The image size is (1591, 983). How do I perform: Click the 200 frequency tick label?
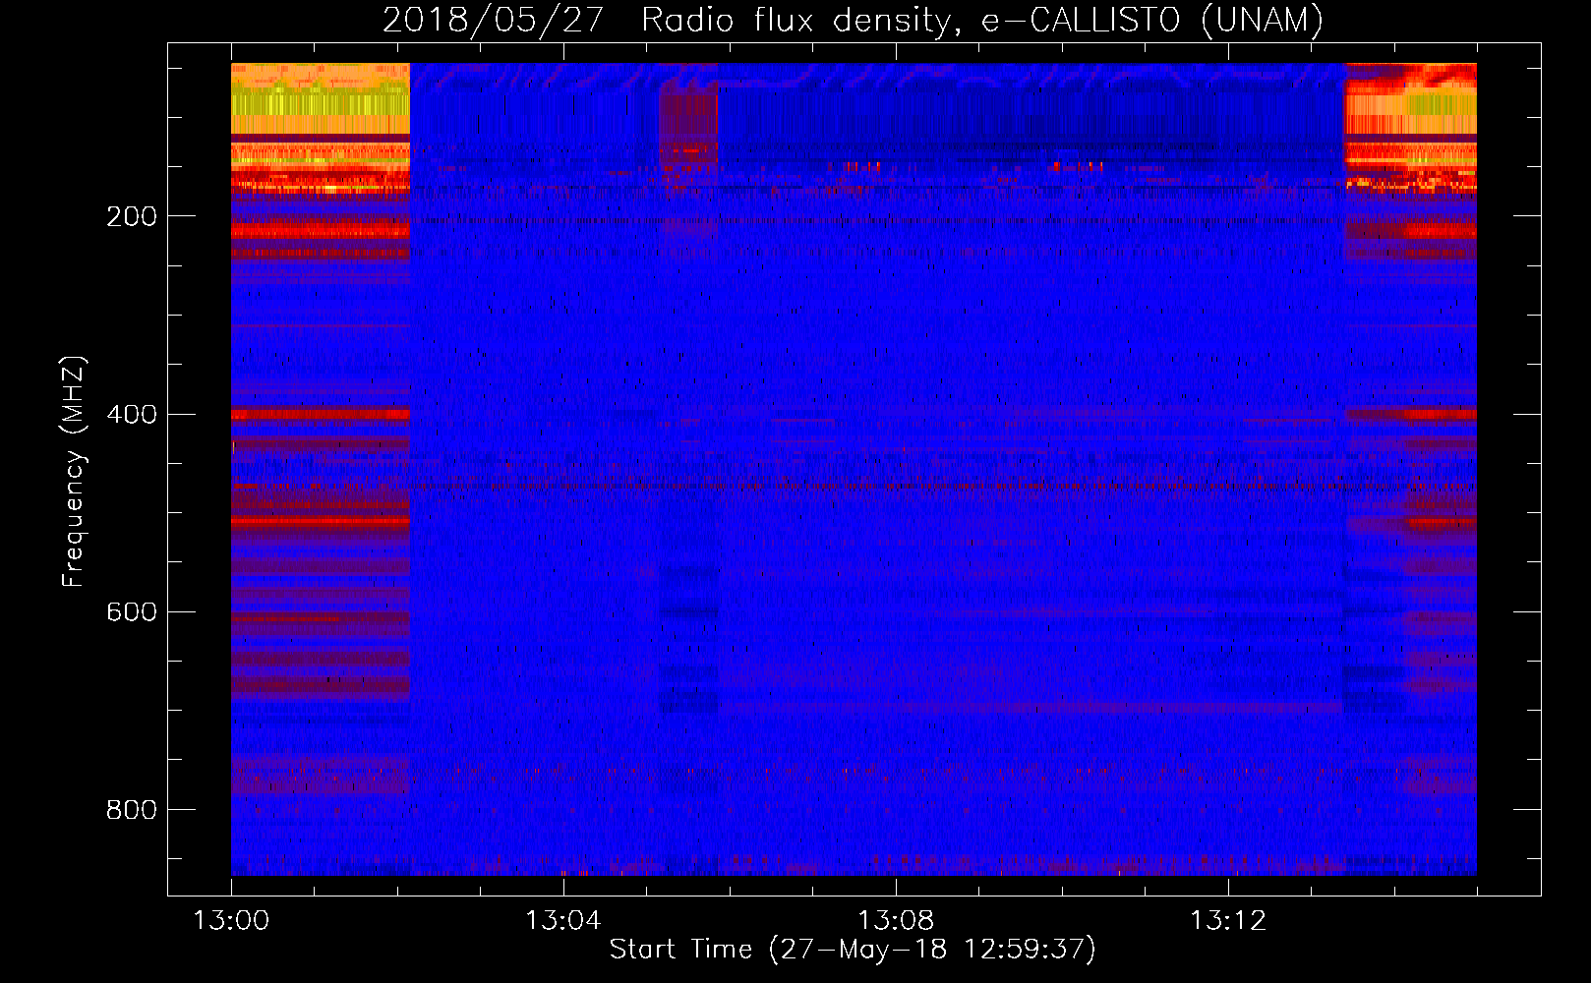click(x=132, y=217)
